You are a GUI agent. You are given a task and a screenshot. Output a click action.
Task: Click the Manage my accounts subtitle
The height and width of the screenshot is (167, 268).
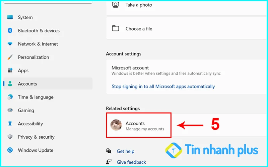[x=145, y=129]
